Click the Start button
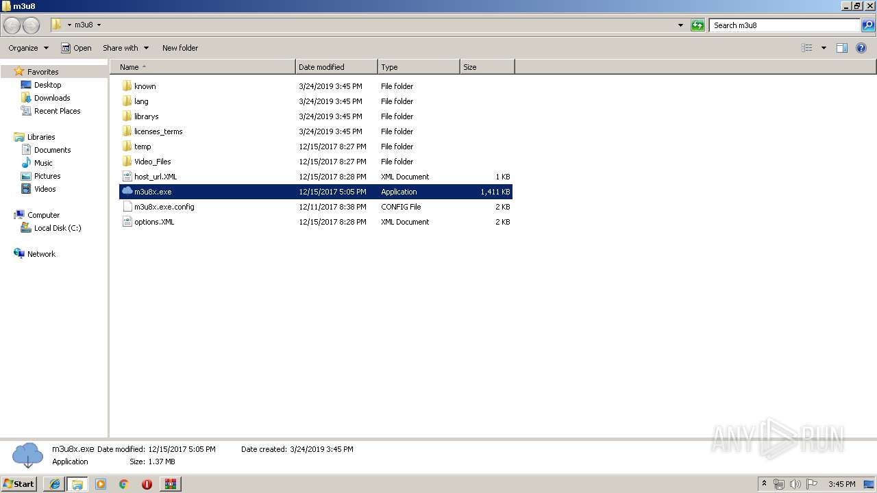877x493 pixels. pyautogui.click(x=18, y=484)
